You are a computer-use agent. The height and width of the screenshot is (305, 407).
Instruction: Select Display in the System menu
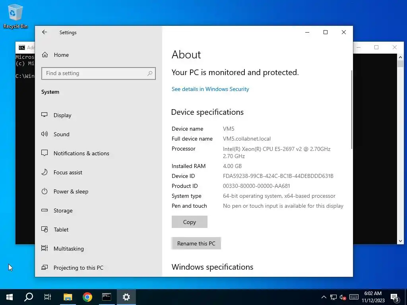click(x=62, y=115)
